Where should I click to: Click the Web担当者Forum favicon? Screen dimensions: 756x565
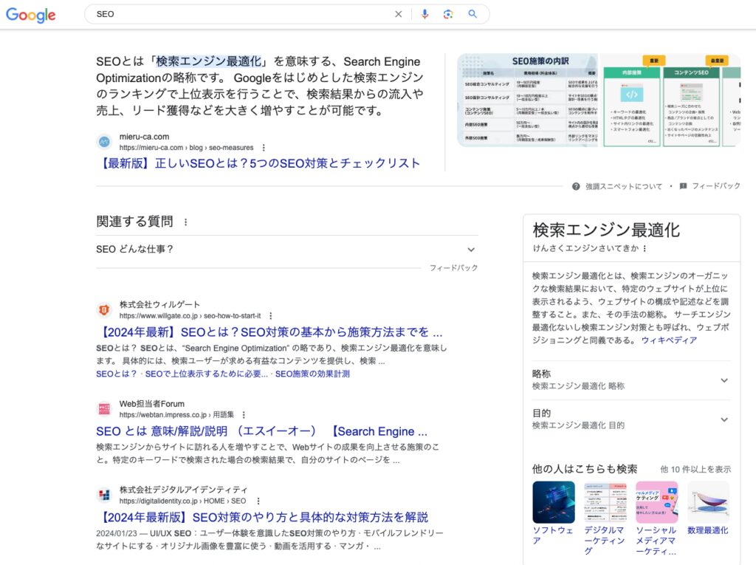[x=104, y=409]
